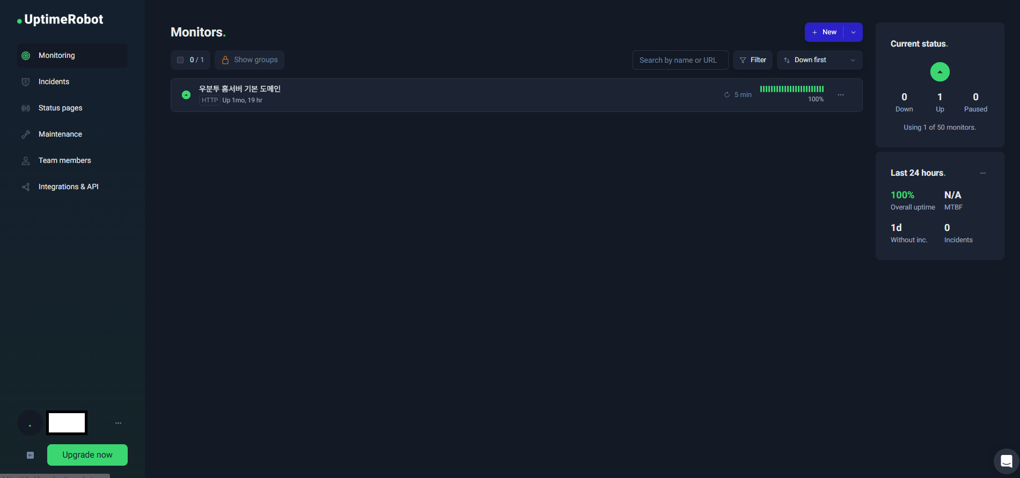The height and width of the screenshot is (478, 1020).
Task: Open the Filter options
Action: (753, 60)
